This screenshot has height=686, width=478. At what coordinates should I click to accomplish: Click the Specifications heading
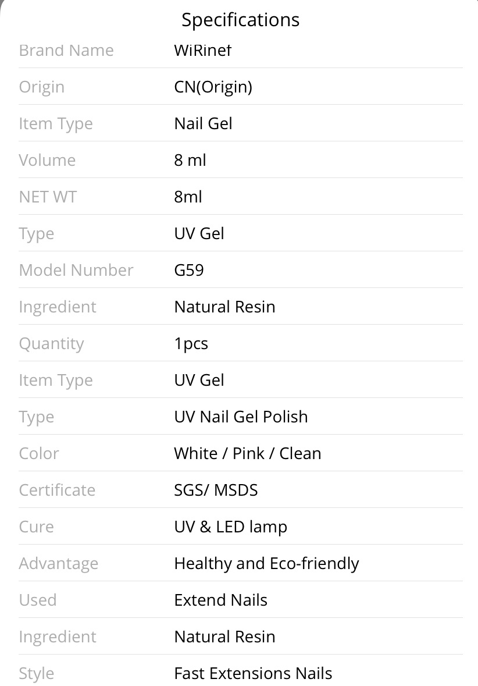(x=241, y=20)
